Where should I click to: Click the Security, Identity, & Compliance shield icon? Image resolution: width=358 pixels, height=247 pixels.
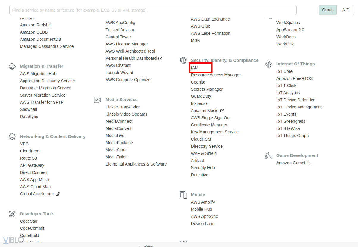click(183, 61)
